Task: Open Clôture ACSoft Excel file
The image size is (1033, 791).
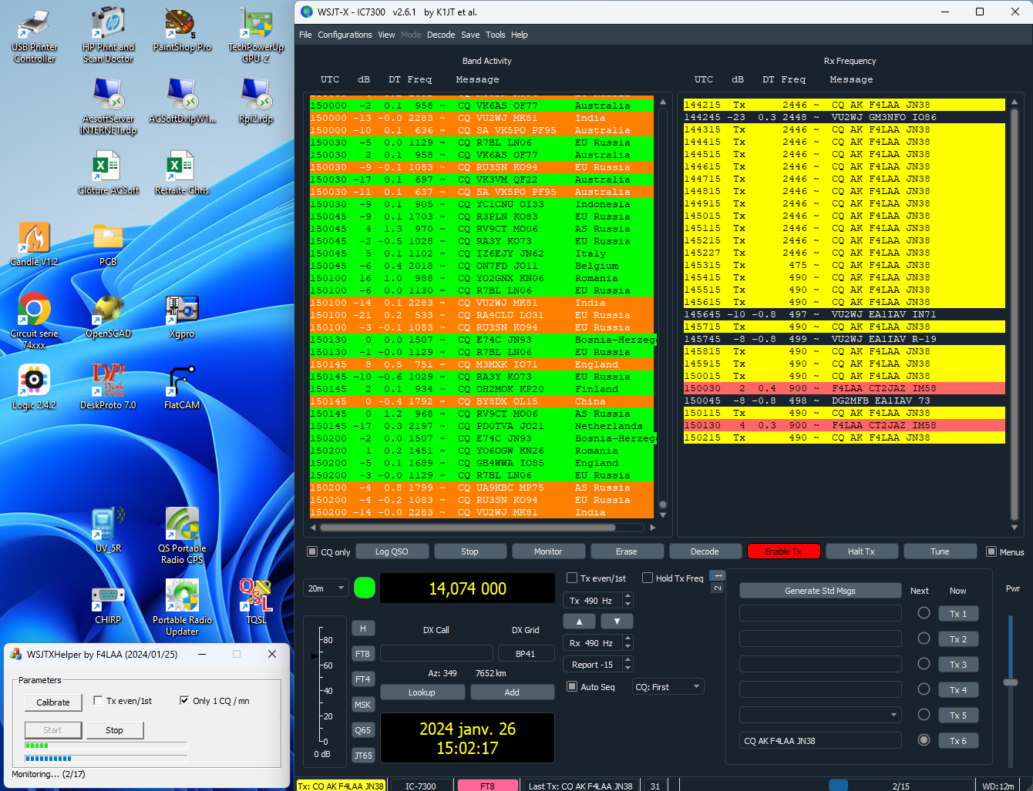Action: (x=108, y=173)
